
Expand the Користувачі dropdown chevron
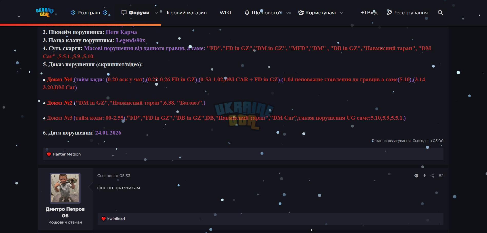341,13
